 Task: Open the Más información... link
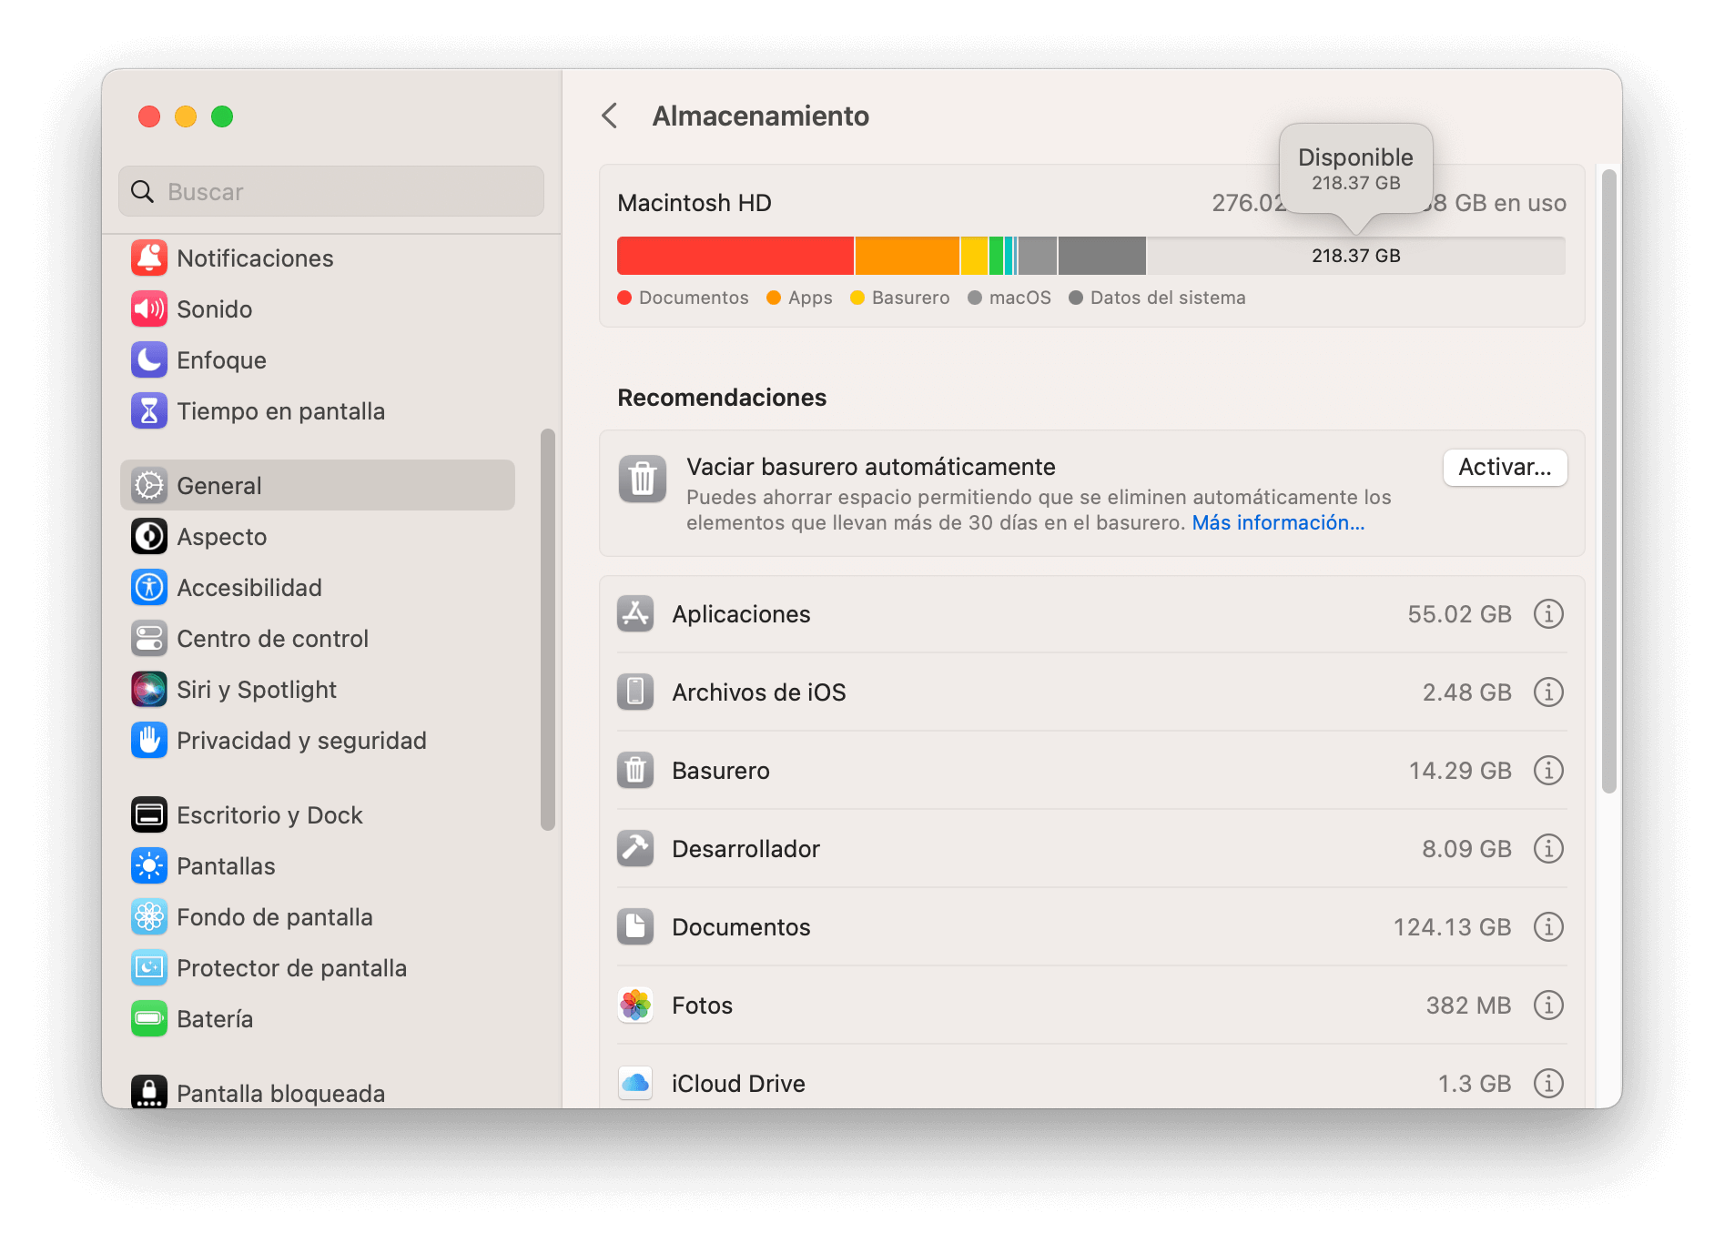[1278, 523]
